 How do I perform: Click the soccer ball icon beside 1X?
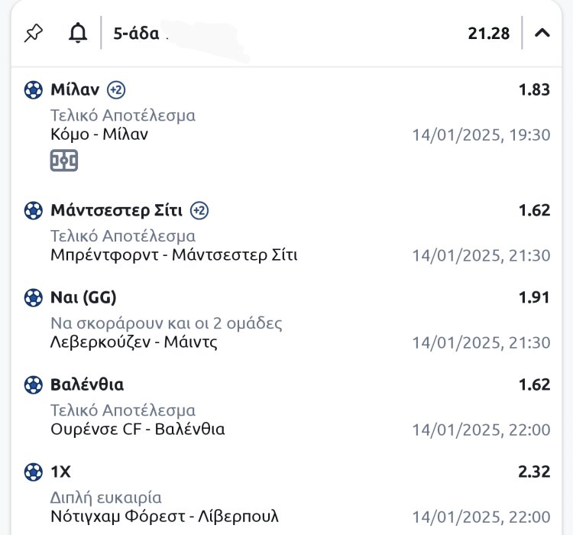(34, 472)
